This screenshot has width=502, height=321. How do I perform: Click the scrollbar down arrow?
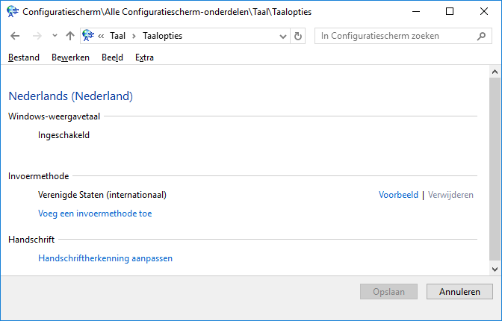[495, 268]
